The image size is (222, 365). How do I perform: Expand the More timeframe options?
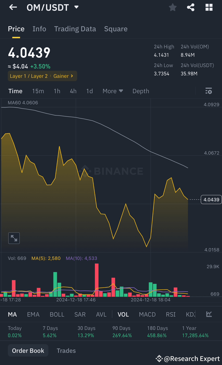pyautogui.click(x=113, y=91)
